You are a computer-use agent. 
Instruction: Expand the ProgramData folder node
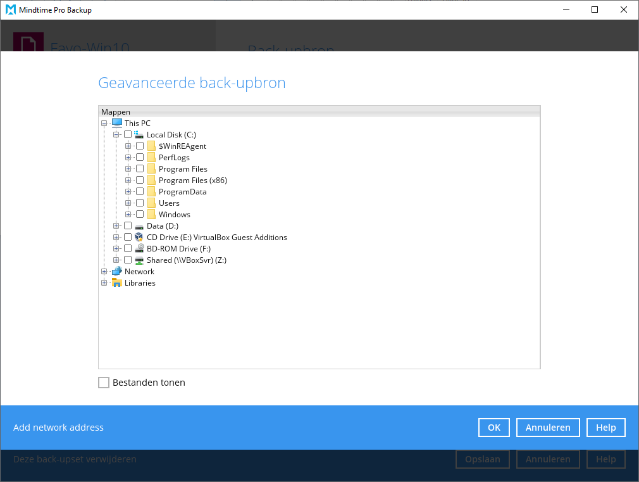pyautogui.click(x=128, y=192)
